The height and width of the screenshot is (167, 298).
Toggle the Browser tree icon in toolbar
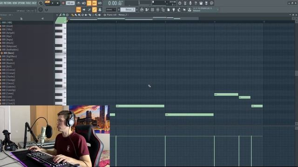[163, 10]
